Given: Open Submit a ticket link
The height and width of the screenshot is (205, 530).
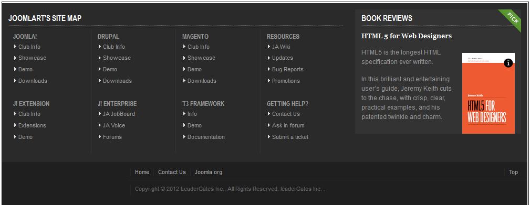Looking at the screenshot, I should (x=290, y=137).
